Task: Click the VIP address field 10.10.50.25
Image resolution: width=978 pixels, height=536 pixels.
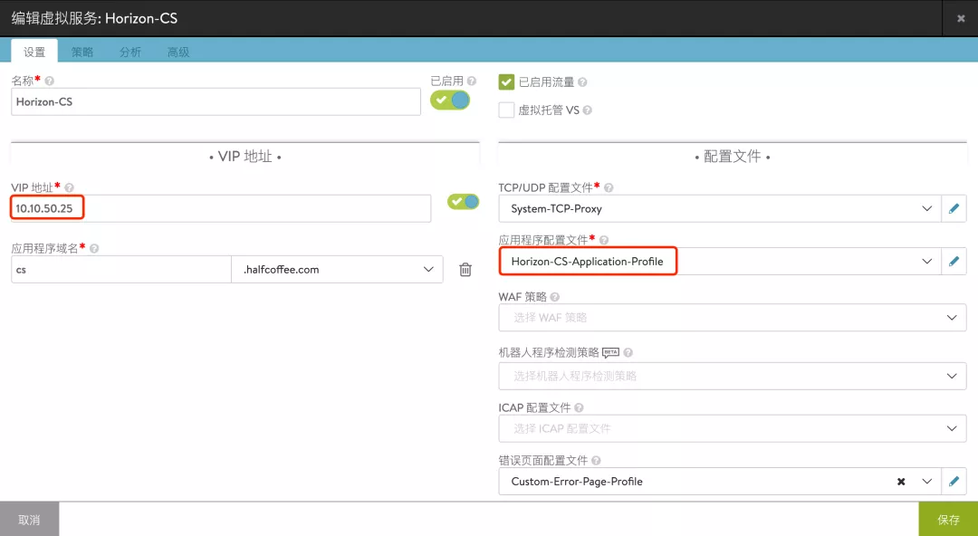Action: click(x=221, y=208)
